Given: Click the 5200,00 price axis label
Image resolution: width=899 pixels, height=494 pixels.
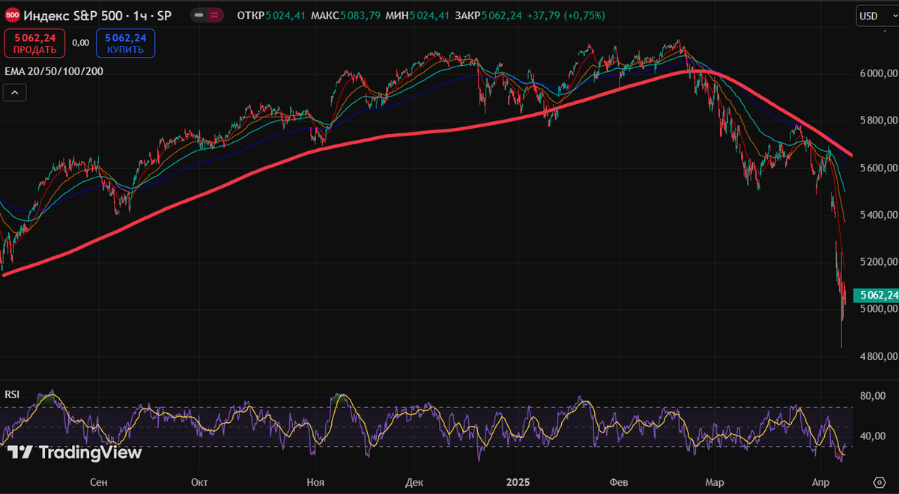Looking at the screenshot, I should pos(877,262).
